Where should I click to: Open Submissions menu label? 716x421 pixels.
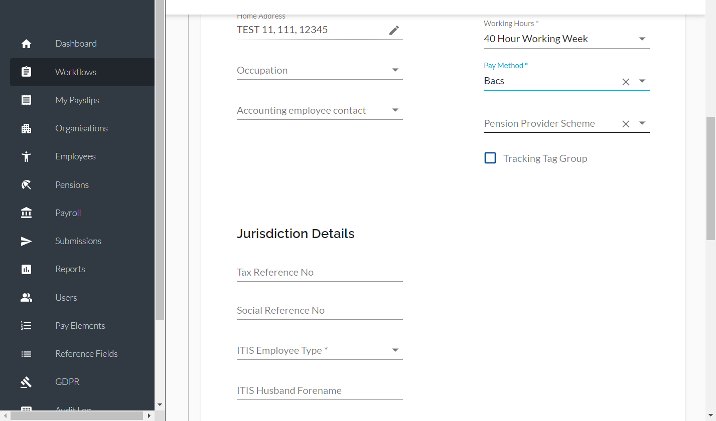(78, 241)
